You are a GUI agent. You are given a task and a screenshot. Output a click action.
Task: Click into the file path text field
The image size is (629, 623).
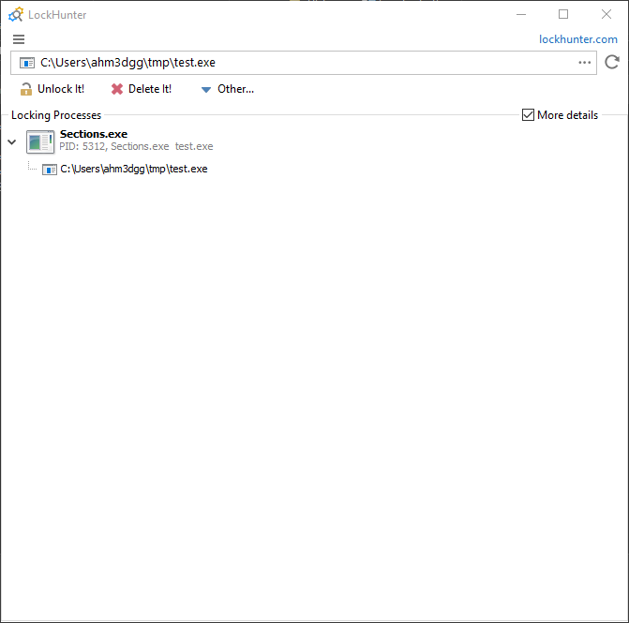(300, 63)
